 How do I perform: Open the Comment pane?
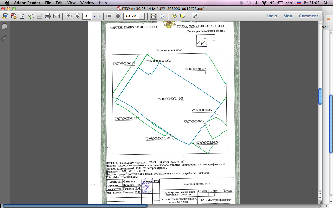(308, 16)
